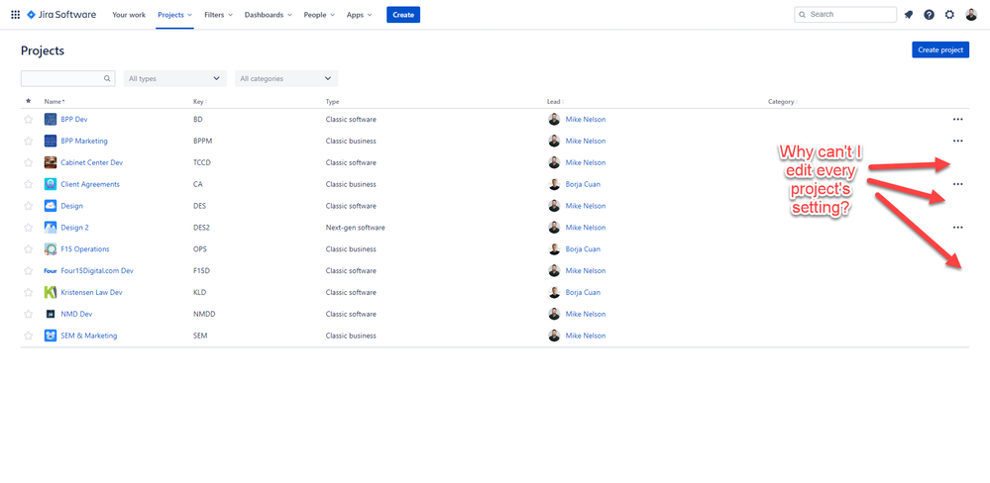
Task: Go to Your work in navigation
Action: [x=129, y=15]
